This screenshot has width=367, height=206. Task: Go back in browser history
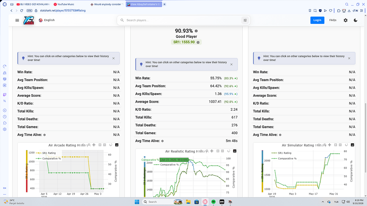(x=11, y=11)
